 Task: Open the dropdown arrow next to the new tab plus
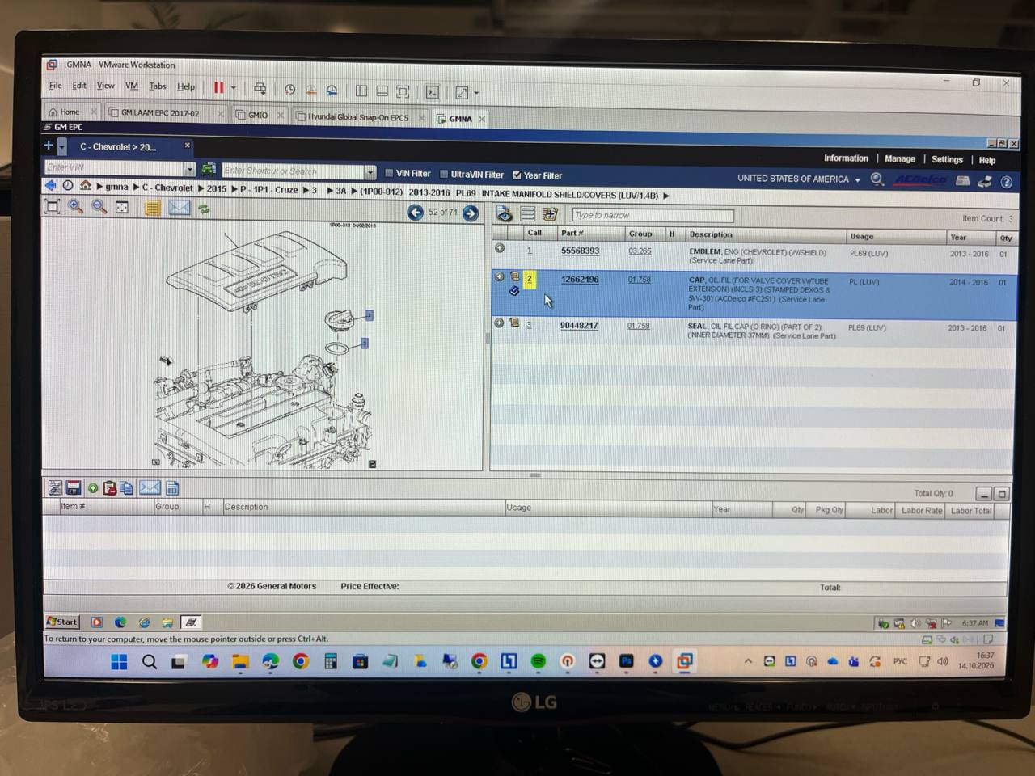click(62, 146)
